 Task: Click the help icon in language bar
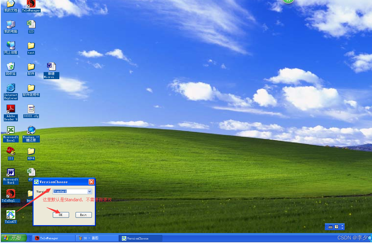336,227
